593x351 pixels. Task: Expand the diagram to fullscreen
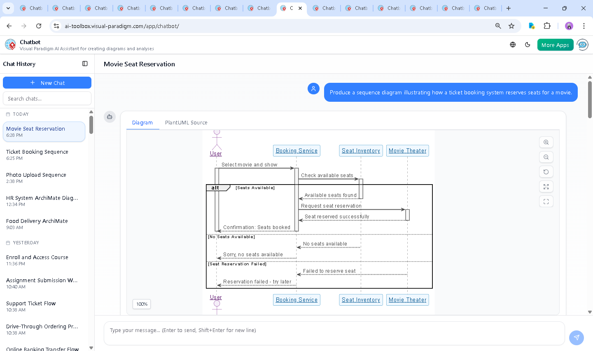coord(546,187)
